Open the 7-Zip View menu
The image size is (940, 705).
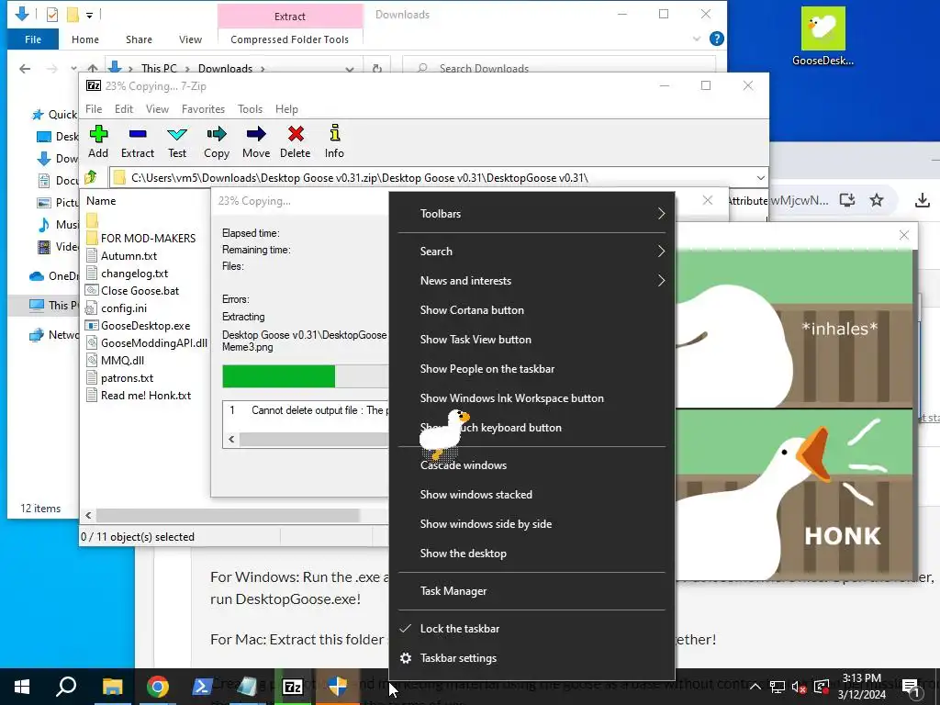[157, 109]
